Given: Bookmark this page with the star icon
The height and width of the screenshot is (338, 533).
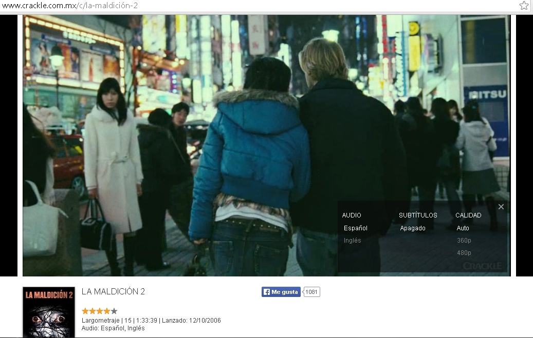Looking at the screenshot, I should [x=524, y=5].
